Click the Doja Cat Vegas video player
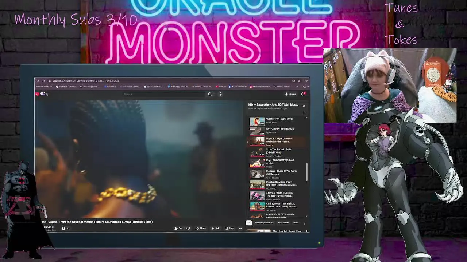467x262 pixels. click(x=140, y=159)
